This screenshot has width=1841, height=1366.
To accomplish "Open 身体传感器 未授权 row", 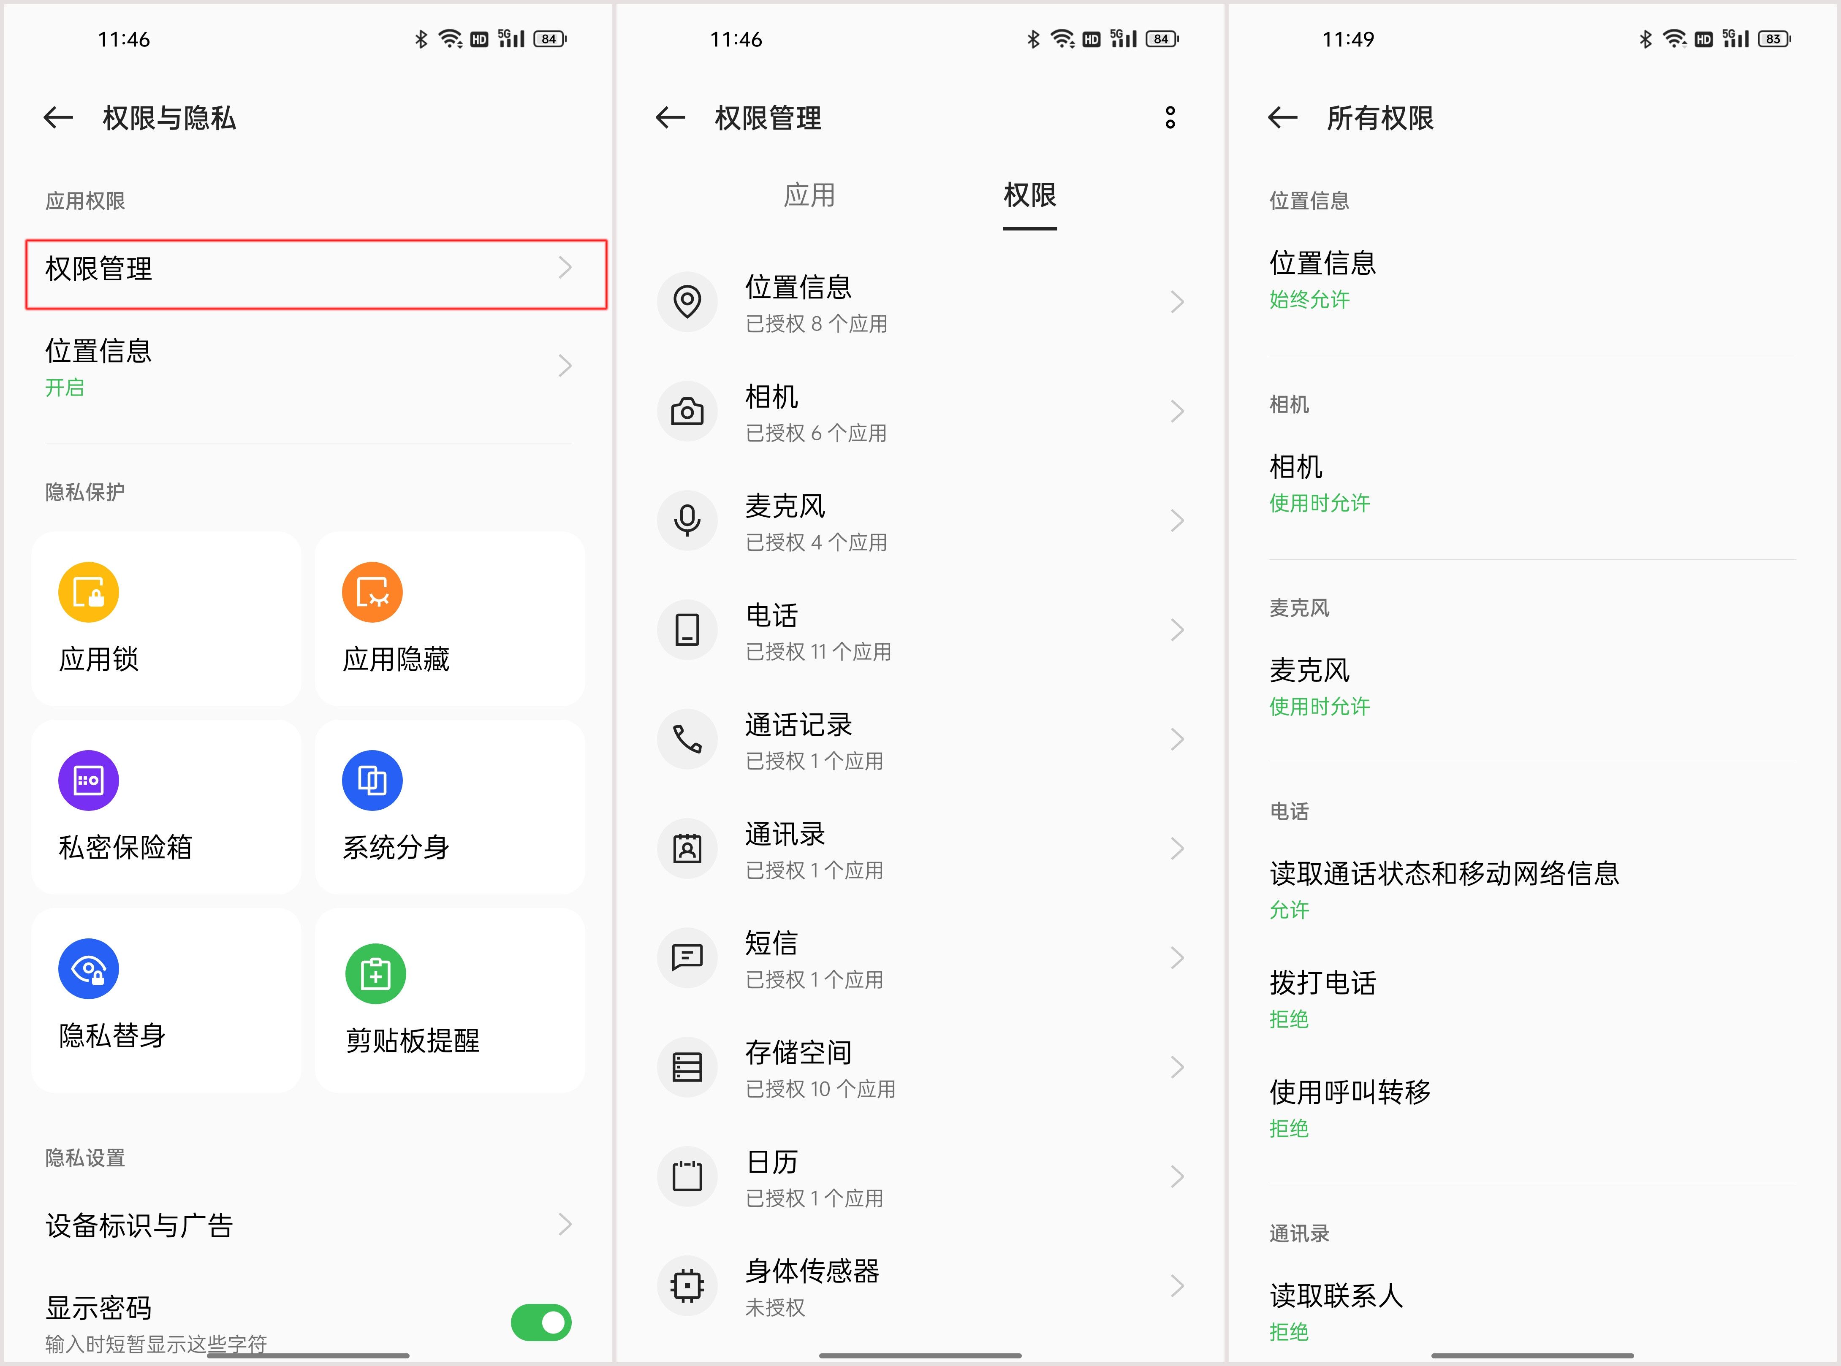I will (920, 1286).
